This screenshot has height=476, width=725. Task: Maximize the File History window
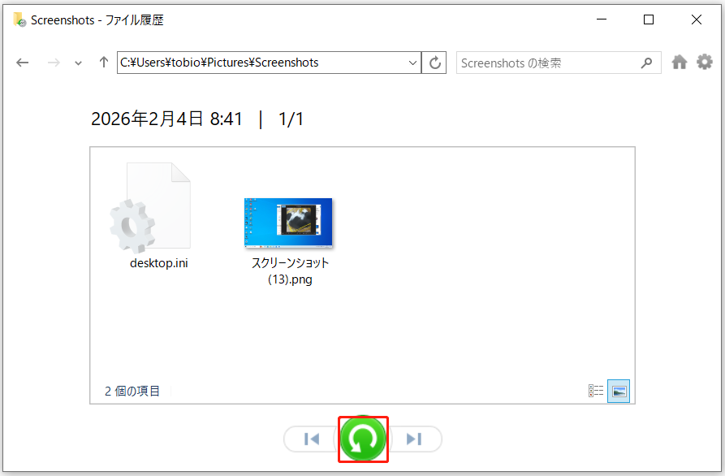(x=648, y=19)
